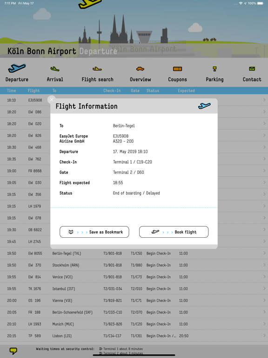Tap the location arrow status icon
This screenshot has height=358, width=268.
245,3
